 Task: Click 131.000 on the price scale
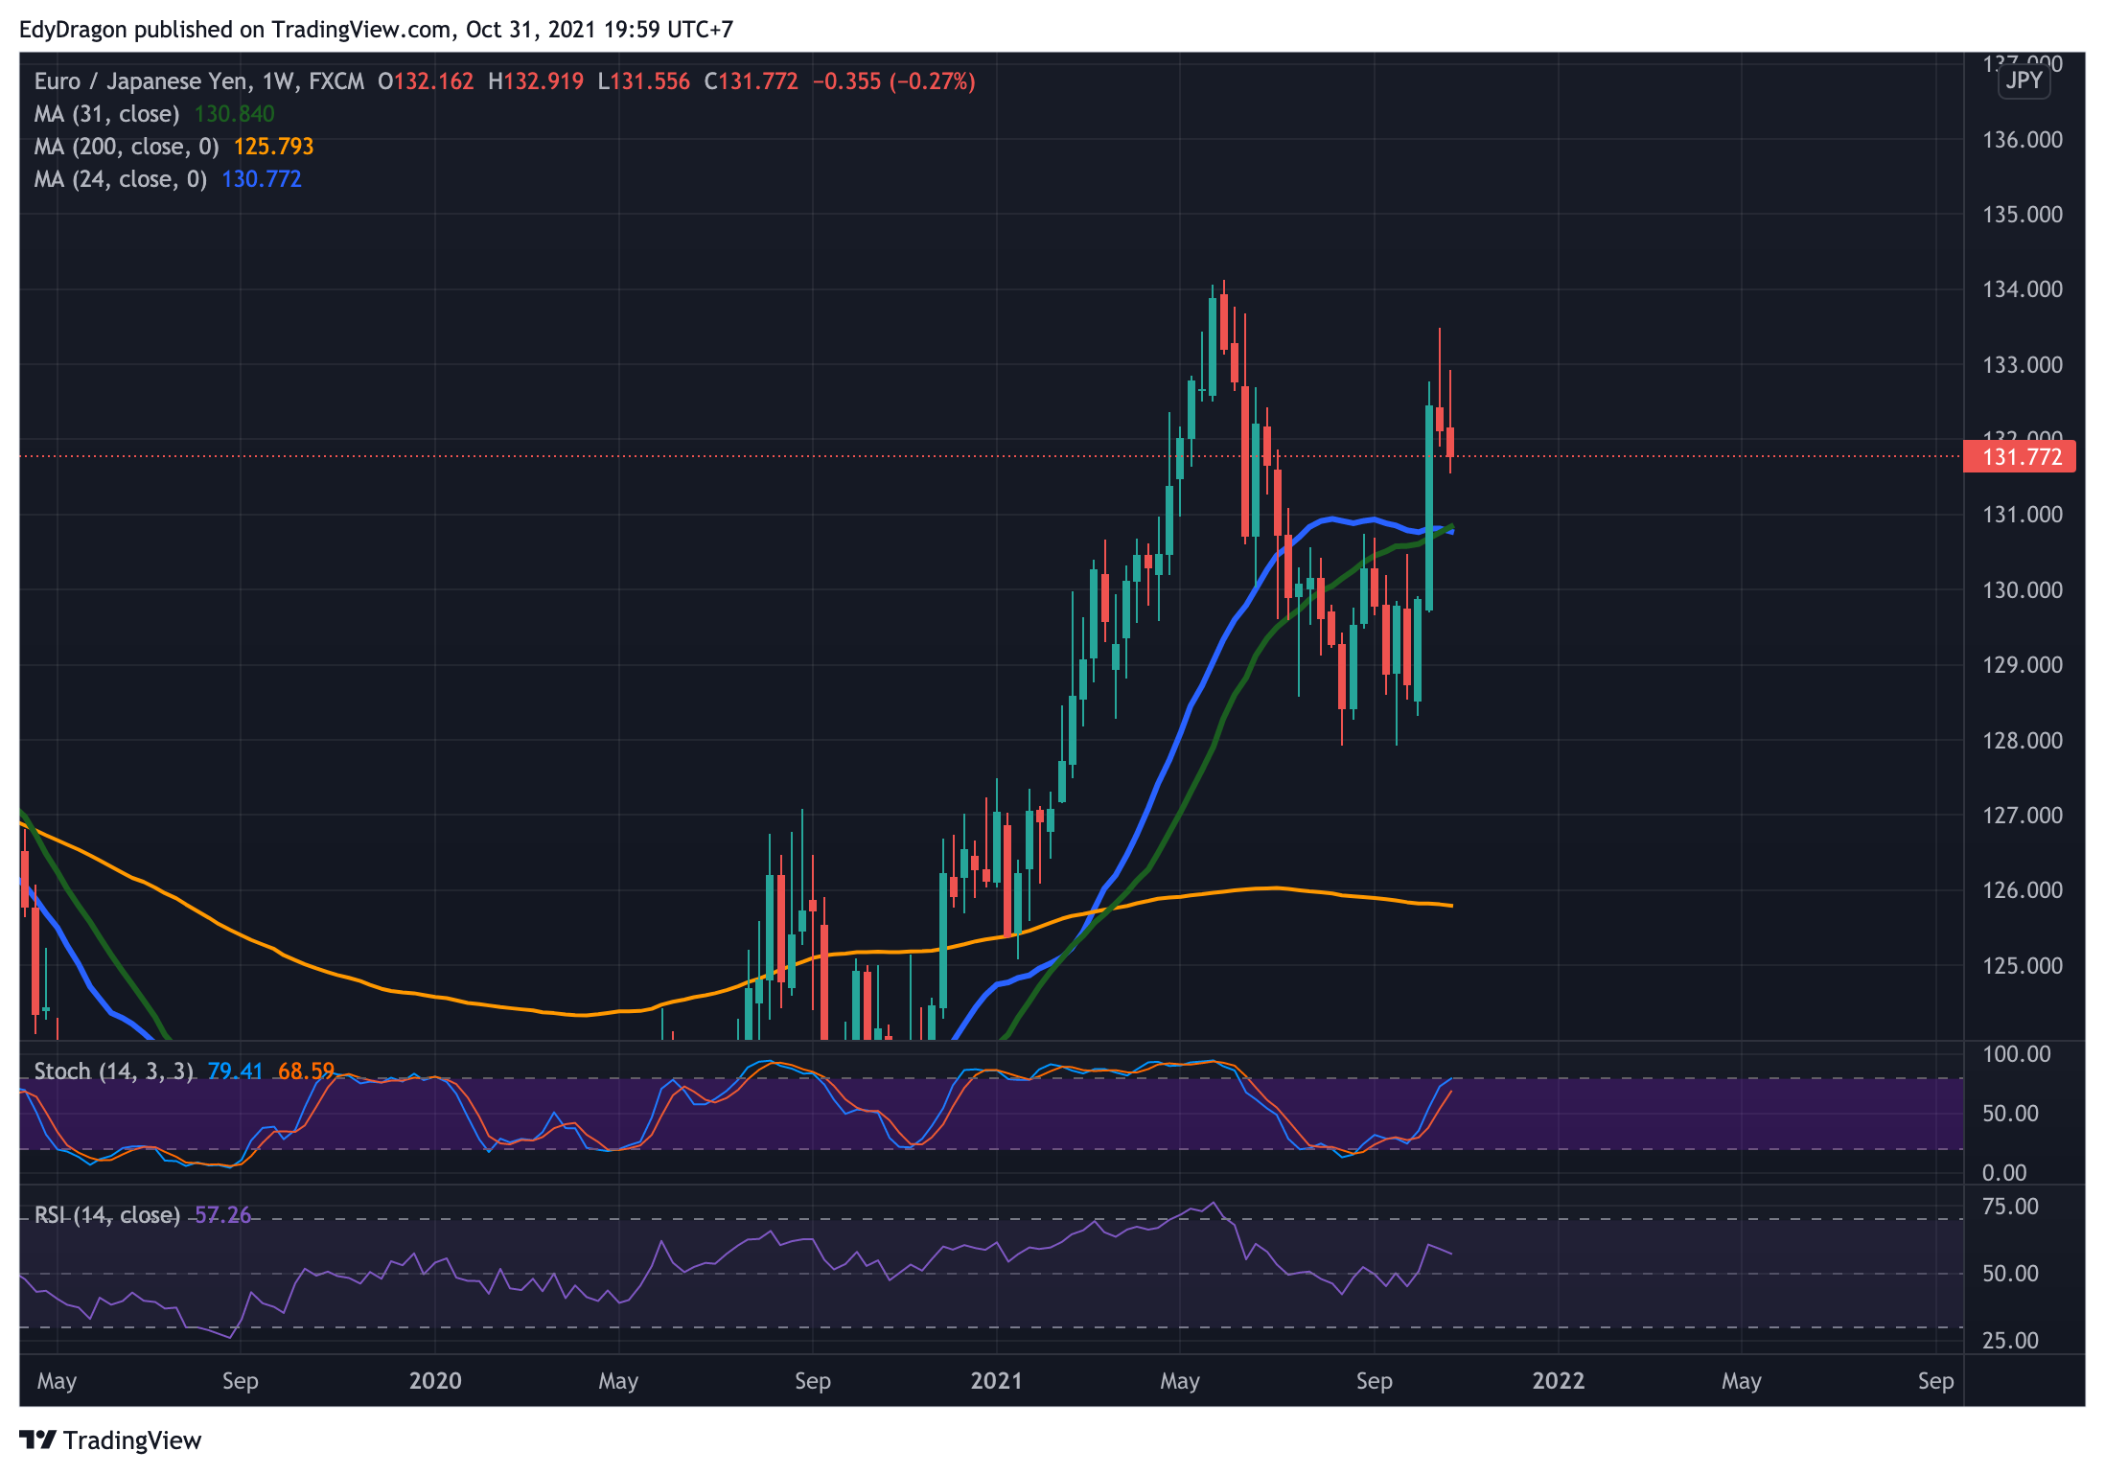tap(2023, 515)
